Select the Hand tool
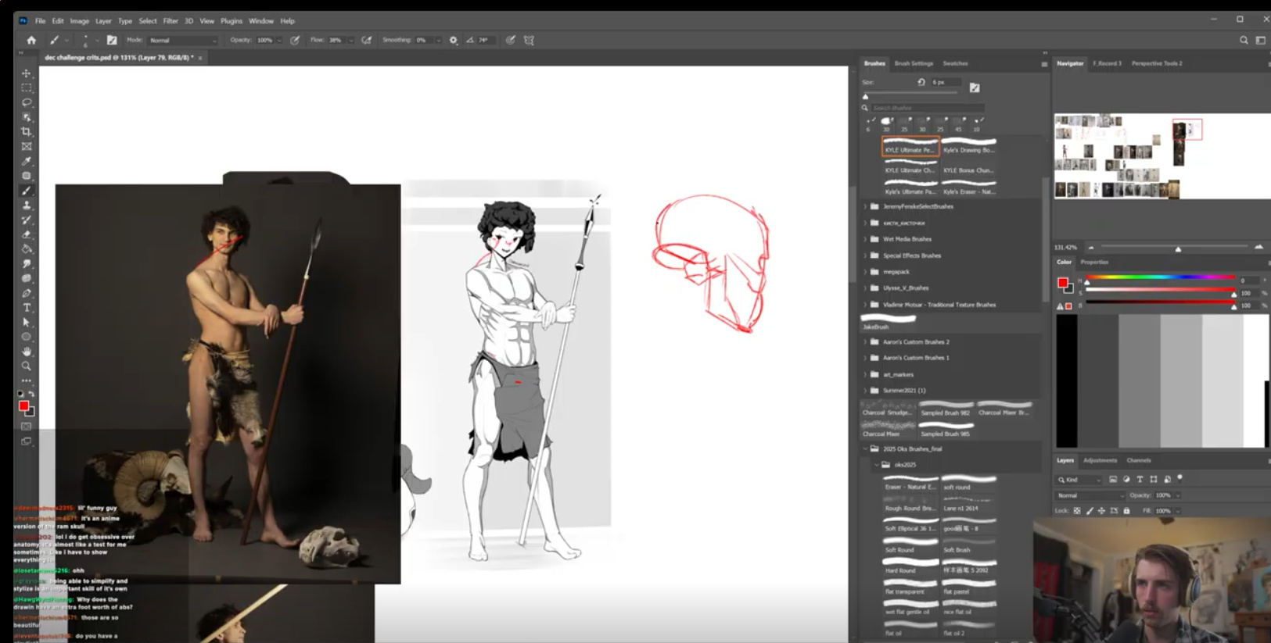This screenshot has width=1271, height=643. point(27,352)
